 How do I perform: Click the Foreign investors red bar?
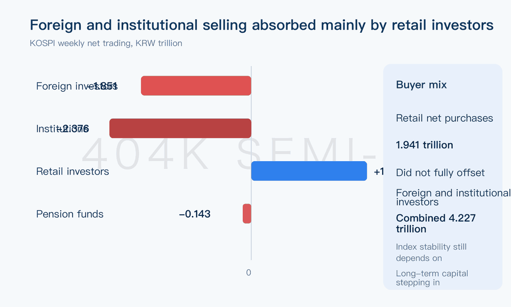click(x=196, y=85)
